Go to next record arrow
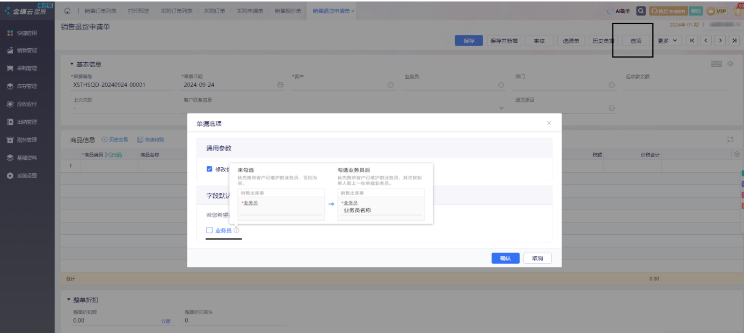Viewport: 744px width, 333px height. tap(720, 40)
